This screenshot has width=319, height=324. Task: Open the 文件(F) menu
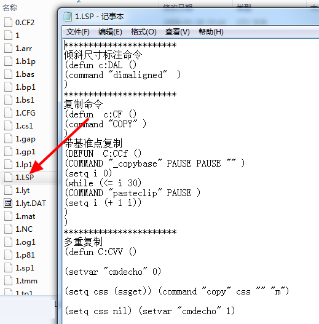[78, 32]
